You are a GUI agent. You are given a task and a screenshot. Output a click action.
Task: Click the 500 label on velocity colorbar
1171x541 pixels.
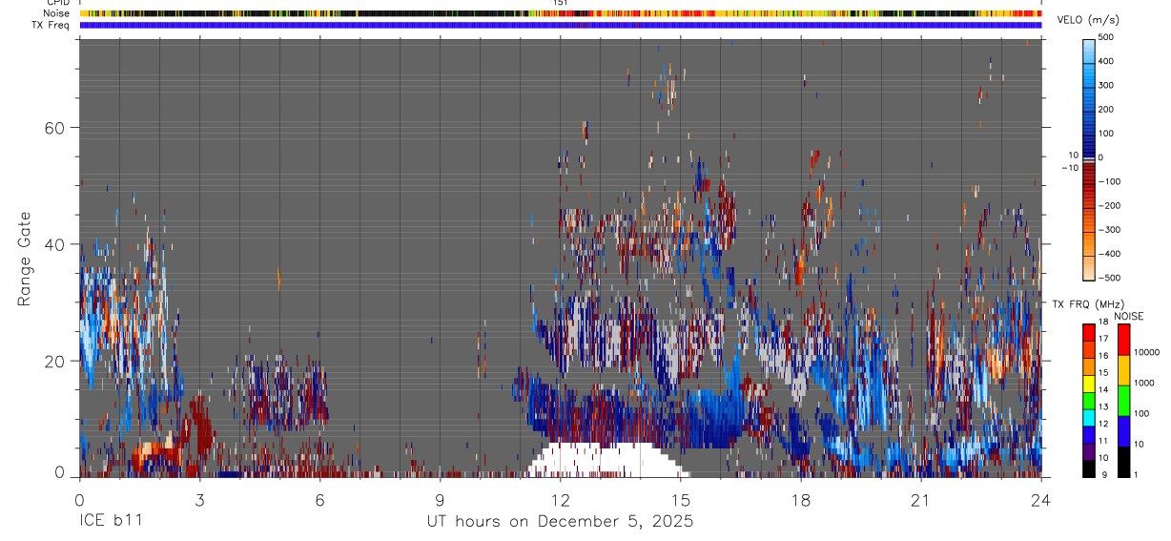click(x=1106, y=37)
